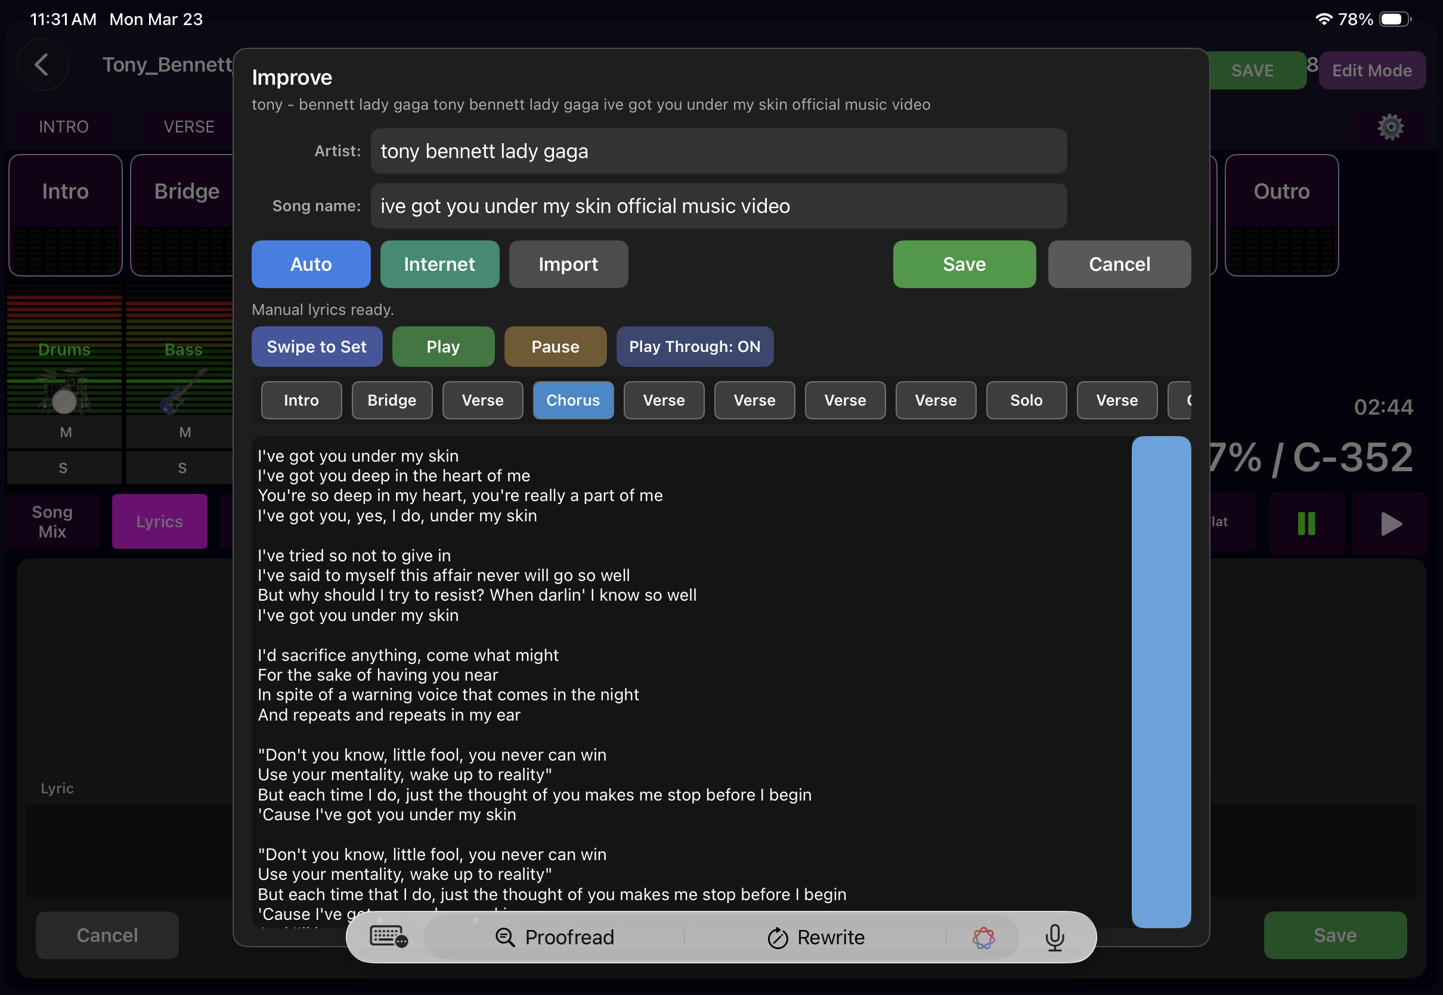Fetch lyrics using the Internet button

pyautogui.click(x=439, y=264)
